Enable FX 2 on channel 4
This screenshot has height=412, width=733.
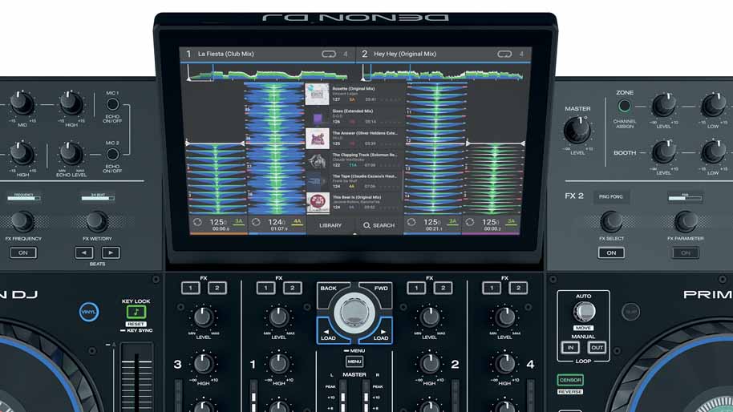518,288
